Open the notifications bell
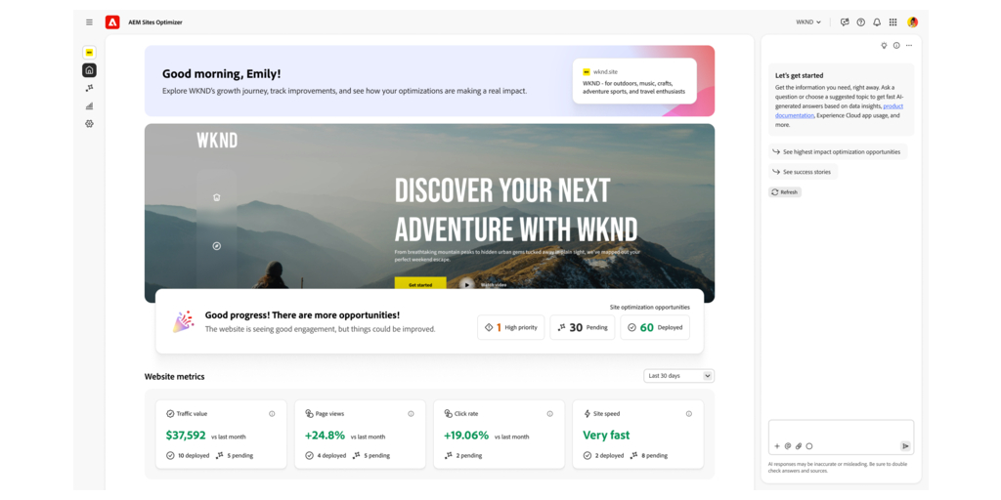The height and width of the screenshot is (500, 1001). (x=877, y=22)
